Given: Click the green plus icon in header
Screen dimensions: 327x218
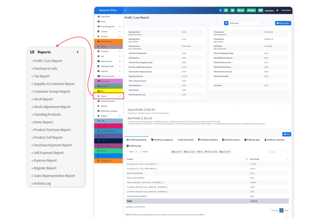Looking at the screenshot, I should (226, 10).
